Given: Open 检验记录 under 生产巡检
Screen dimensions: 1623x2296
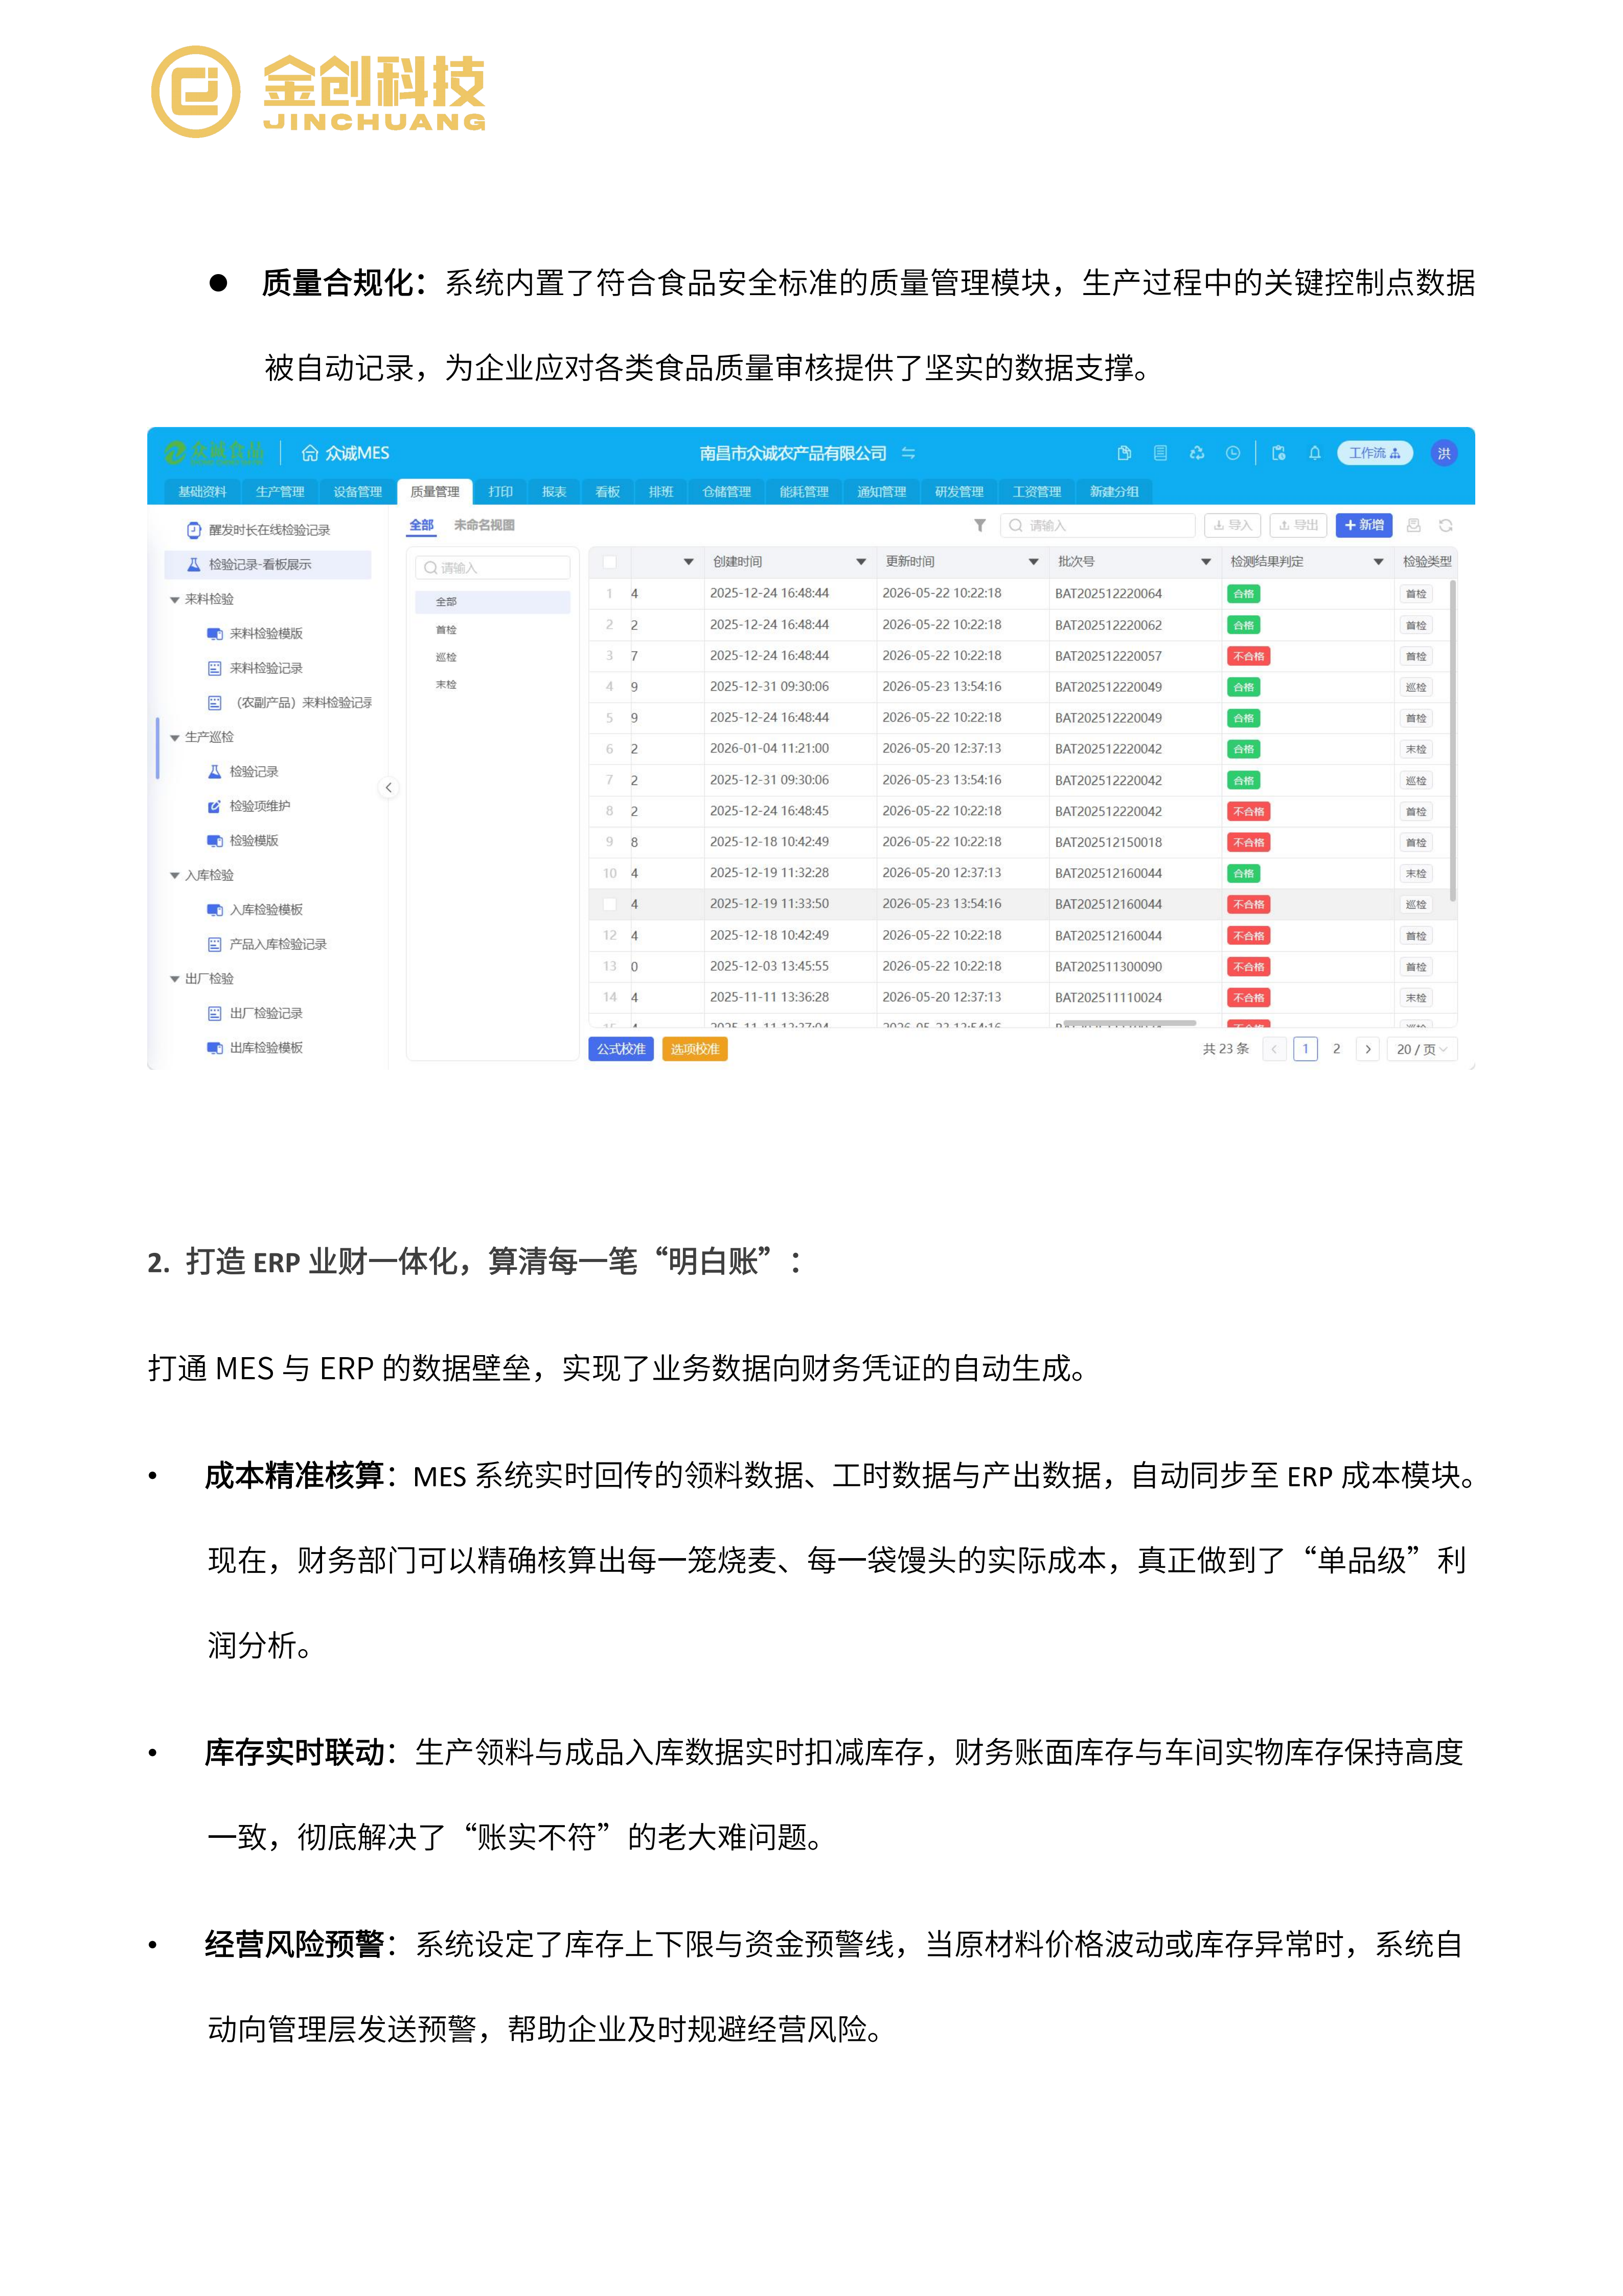Looking at the screenshot, I should [243, 772].
